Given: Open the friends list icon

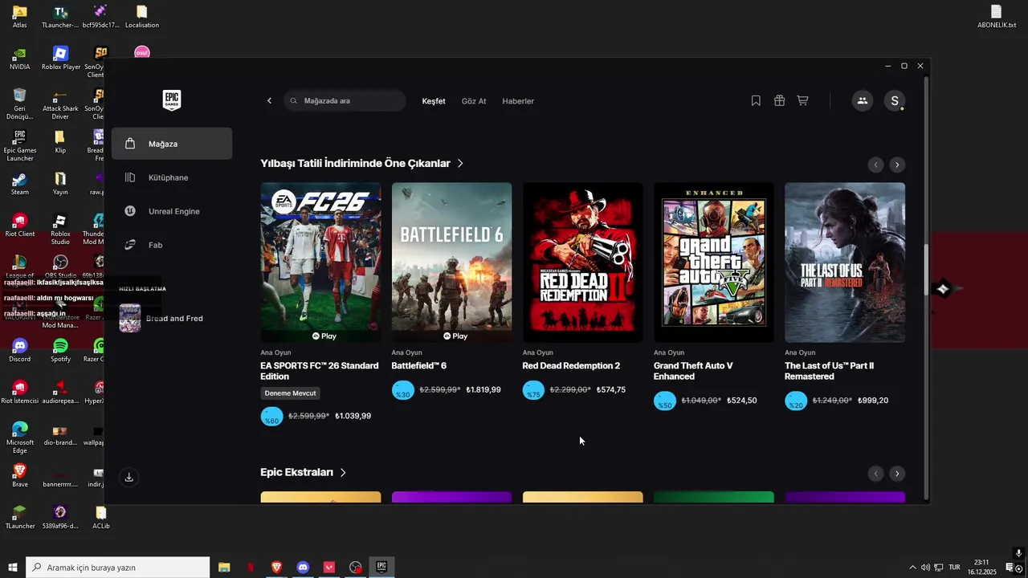Looking at the screenshot, I should click(863, 100).
